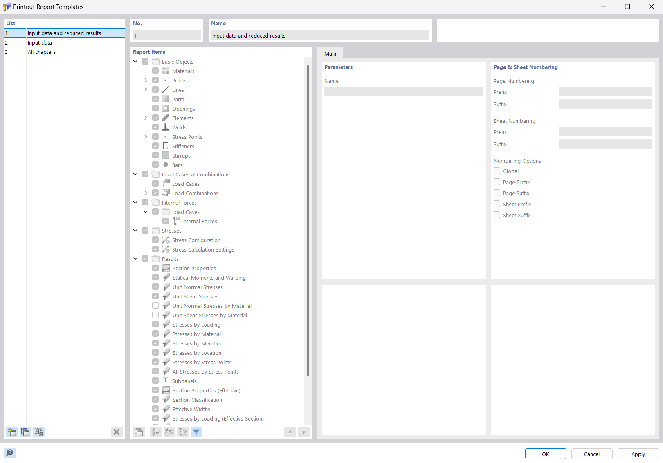663x463 pixels.
Task: Expand the Stress Points tree branch
Action: coord(146,136)
